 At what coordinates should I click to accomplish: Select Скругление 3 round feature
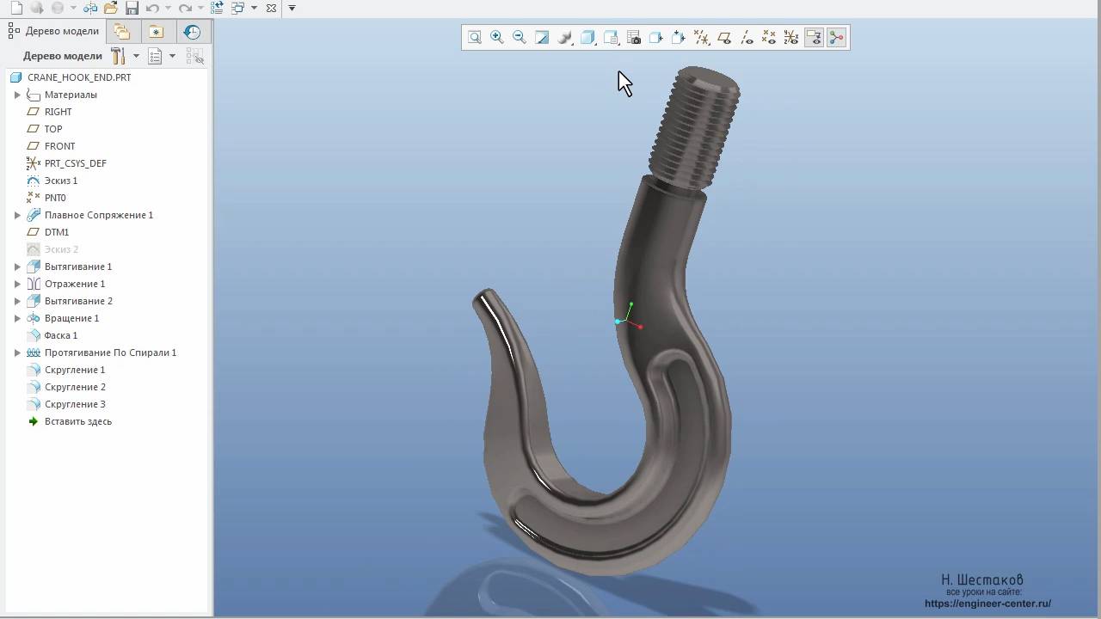(75, 404)
